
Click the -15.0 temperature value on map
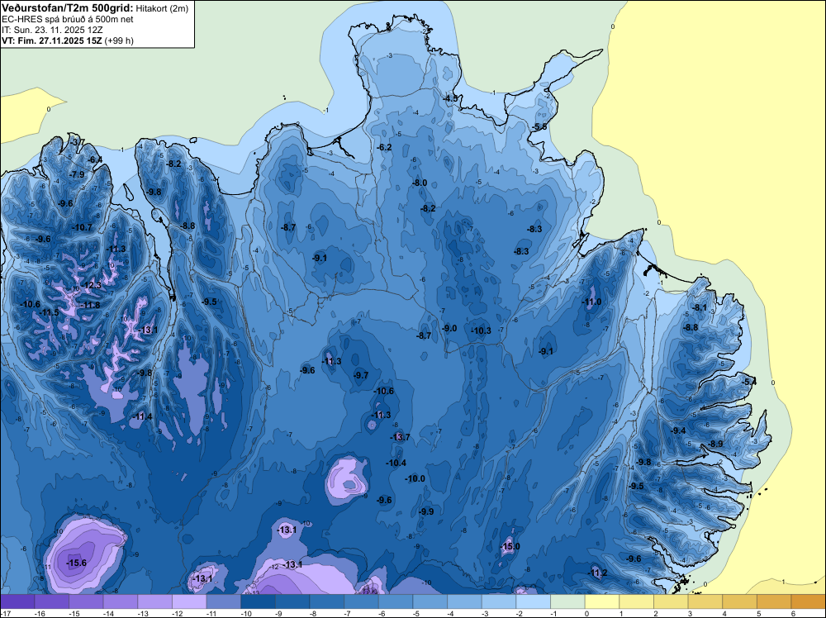pyautogui.click(x=510, y=546)
